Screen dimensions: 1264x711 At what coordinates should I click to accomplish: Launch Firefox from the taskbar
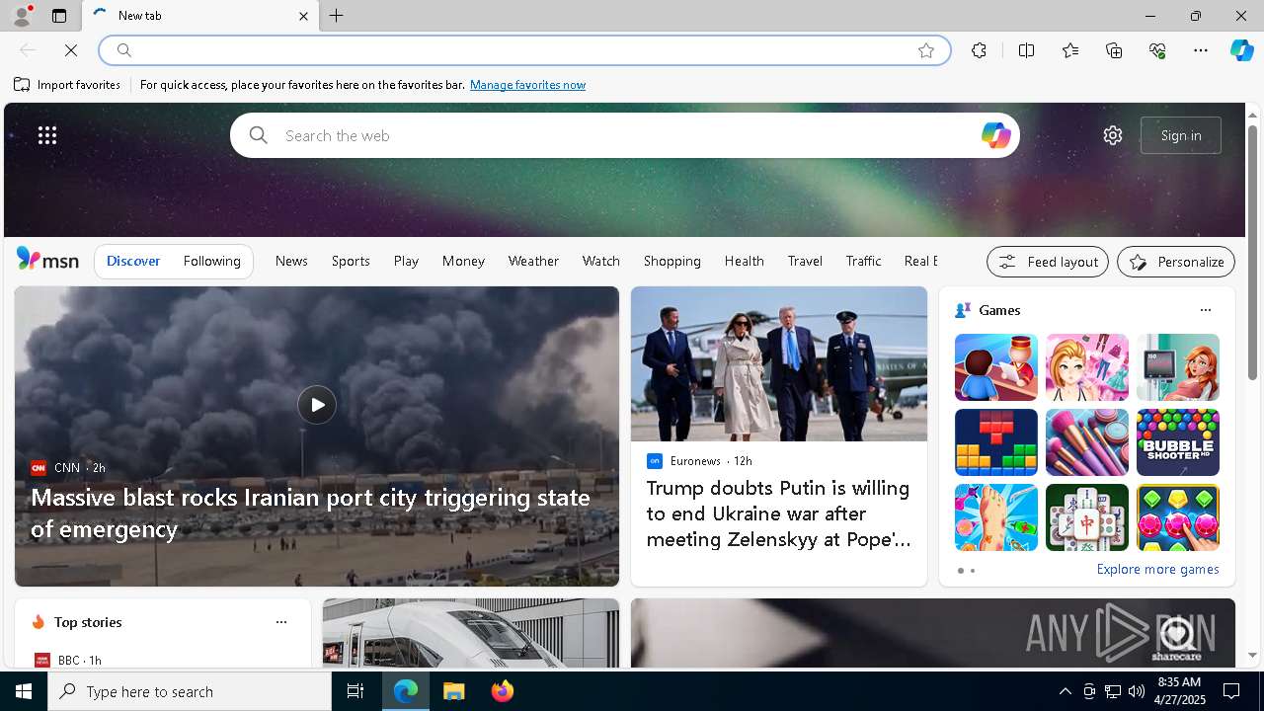coord(503,691)
